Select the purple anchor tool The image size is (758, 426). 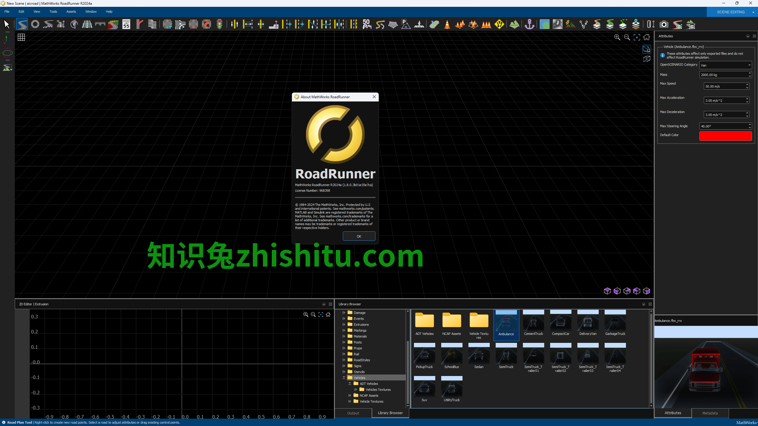click(529, 24)
